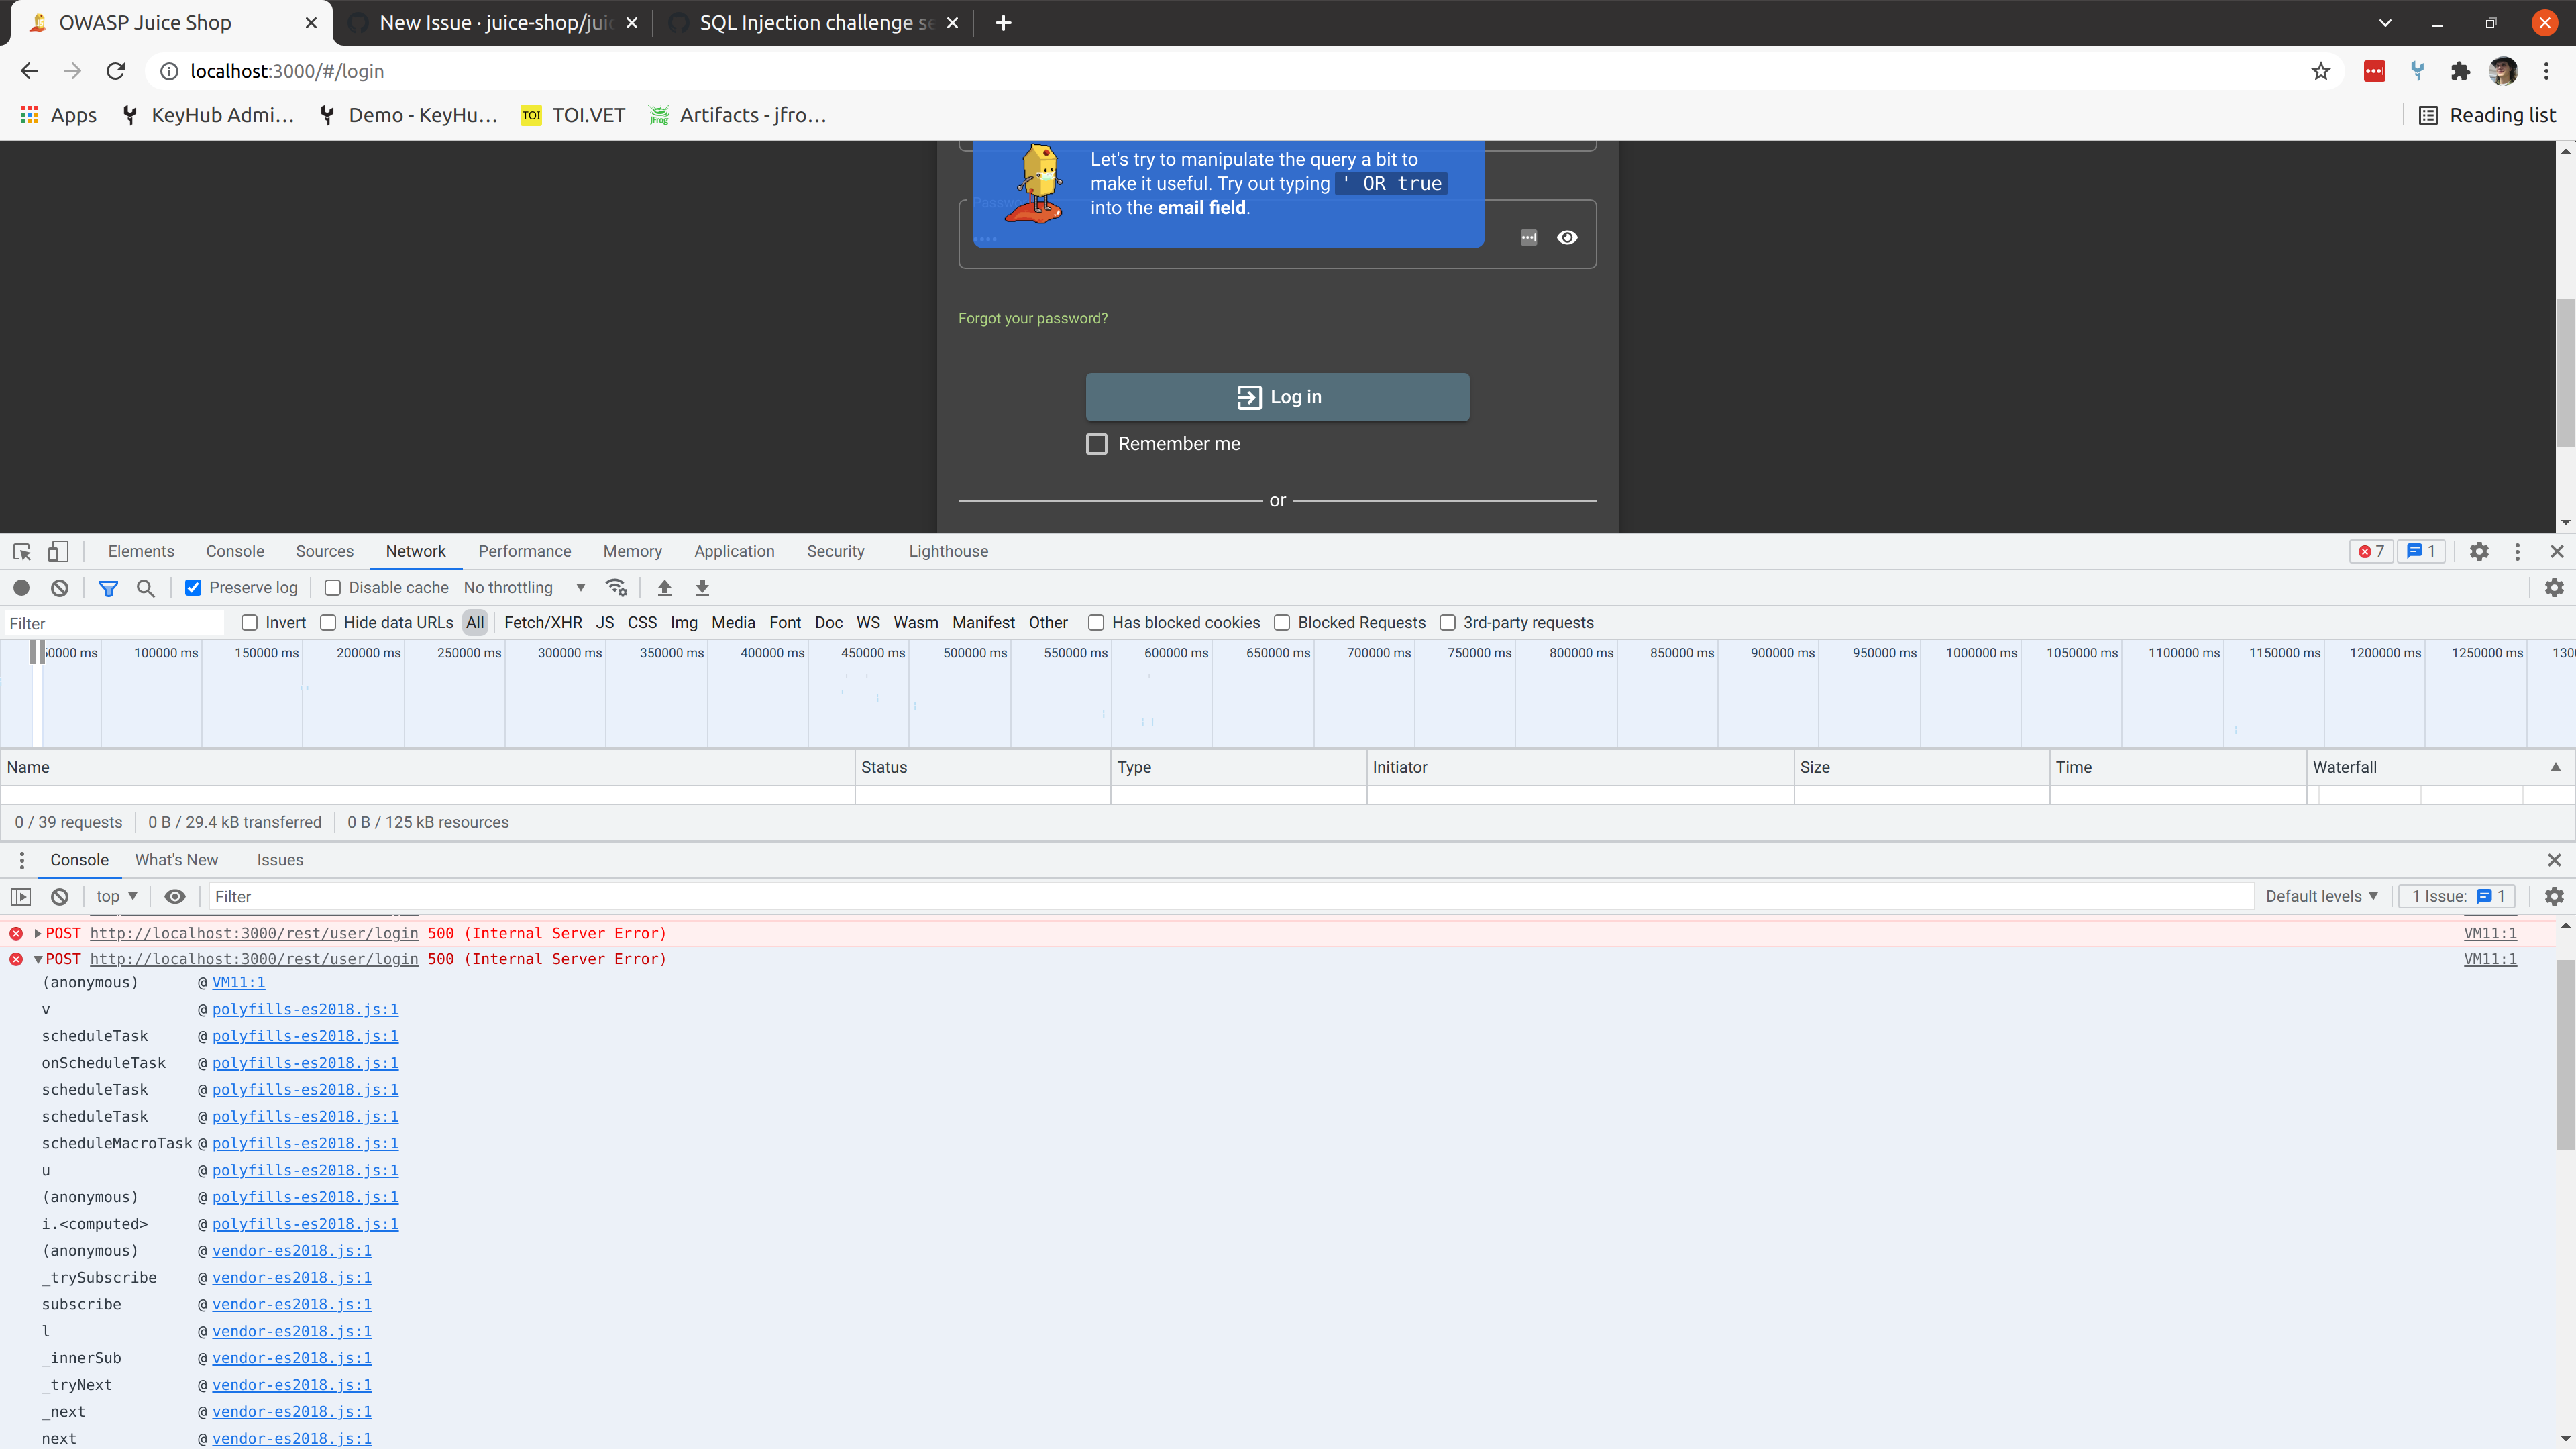Open the Issues drawer tab
The width and height of the screenshot is (2576, 1449).
pos(280,860)
